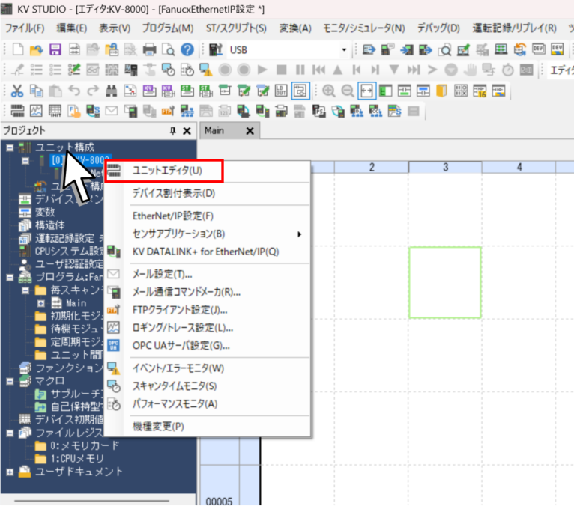This screenshot has height=515, width=574.
Task: Click the play button in debug toolbar
Action: click(262, 70)
